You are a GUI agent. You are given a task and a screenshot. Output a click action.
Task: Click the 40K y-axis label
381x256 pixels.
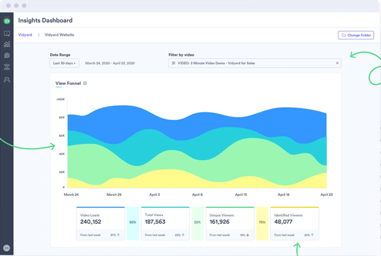pyautogui.click(x=62, y=154)
